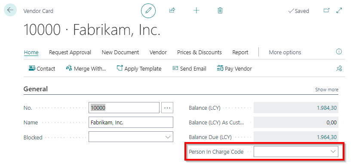This screenshot has width=359, height=164.
Task: Choose Apply Template
Action: pos(139,68)
